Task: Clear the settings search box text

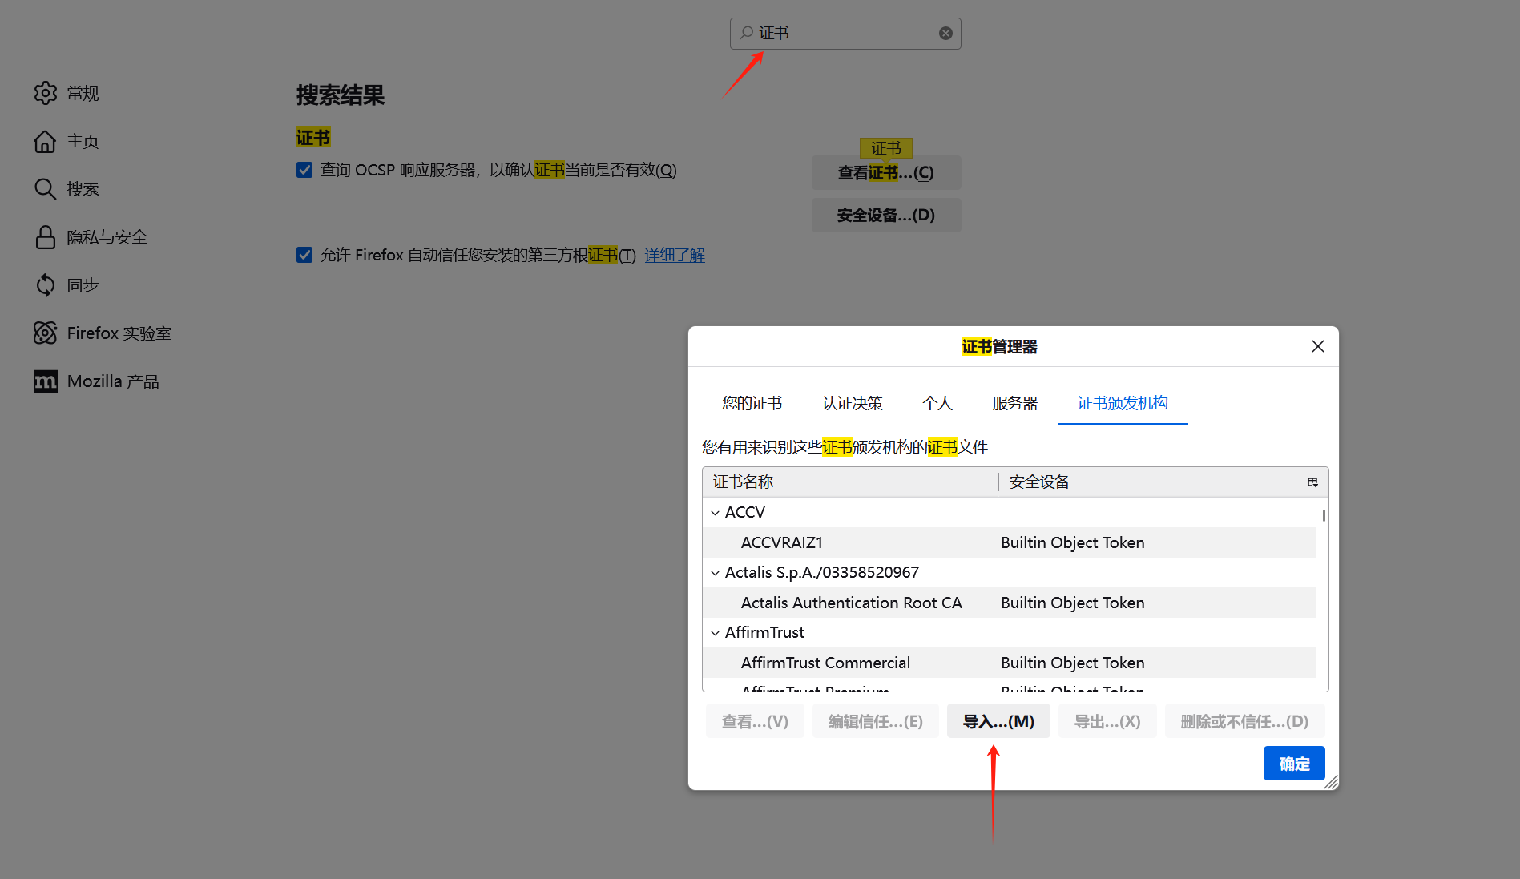Action: click(945, 33)
